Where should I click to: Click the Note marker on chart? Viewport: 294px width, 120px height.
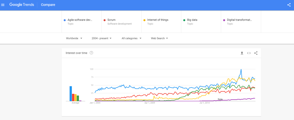(x=220, y=99)
